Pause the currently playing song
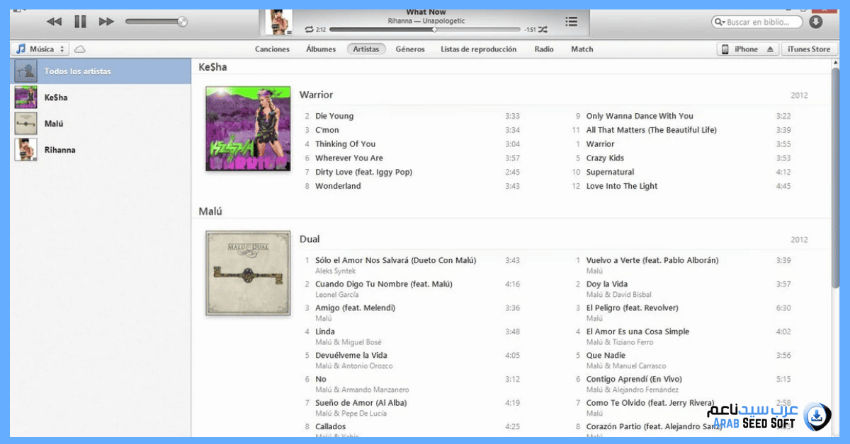Image resolution: width=850 pixels, height=444 pixels. [x=80, y=22]
